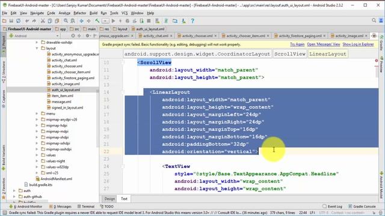Screen dimensions: 385x216
Task: Open the VCS menu
Action: point(125,13)
